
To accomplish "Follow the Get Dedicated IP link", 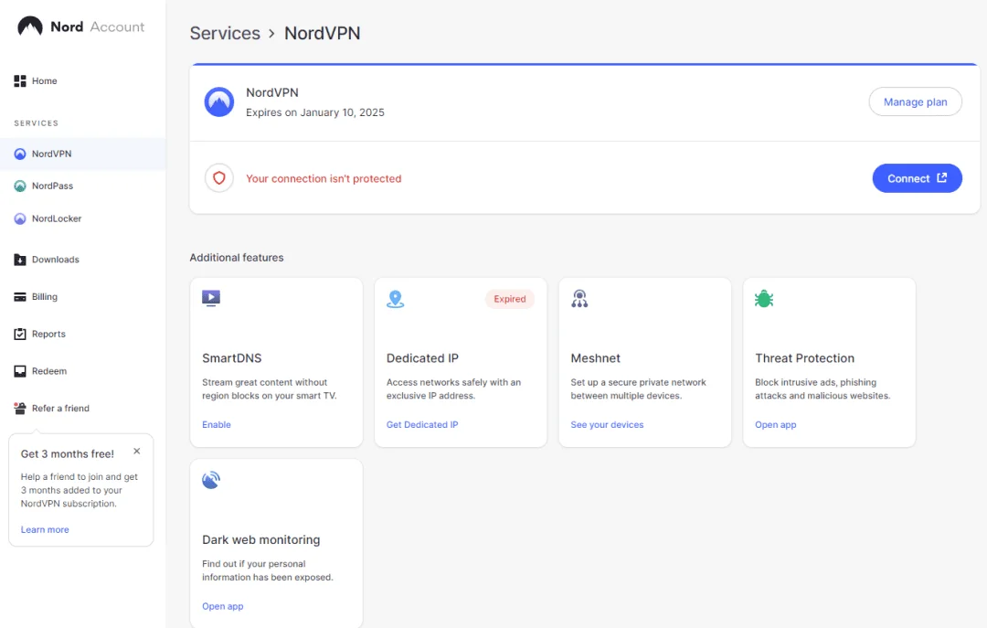I will coord(422,424).
